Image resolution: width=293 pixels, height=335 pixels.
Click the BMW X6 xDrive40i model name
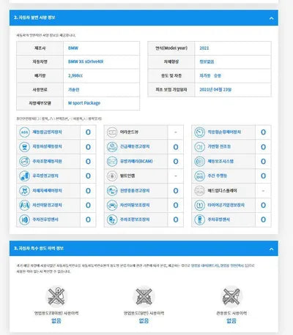click(86, 61)
